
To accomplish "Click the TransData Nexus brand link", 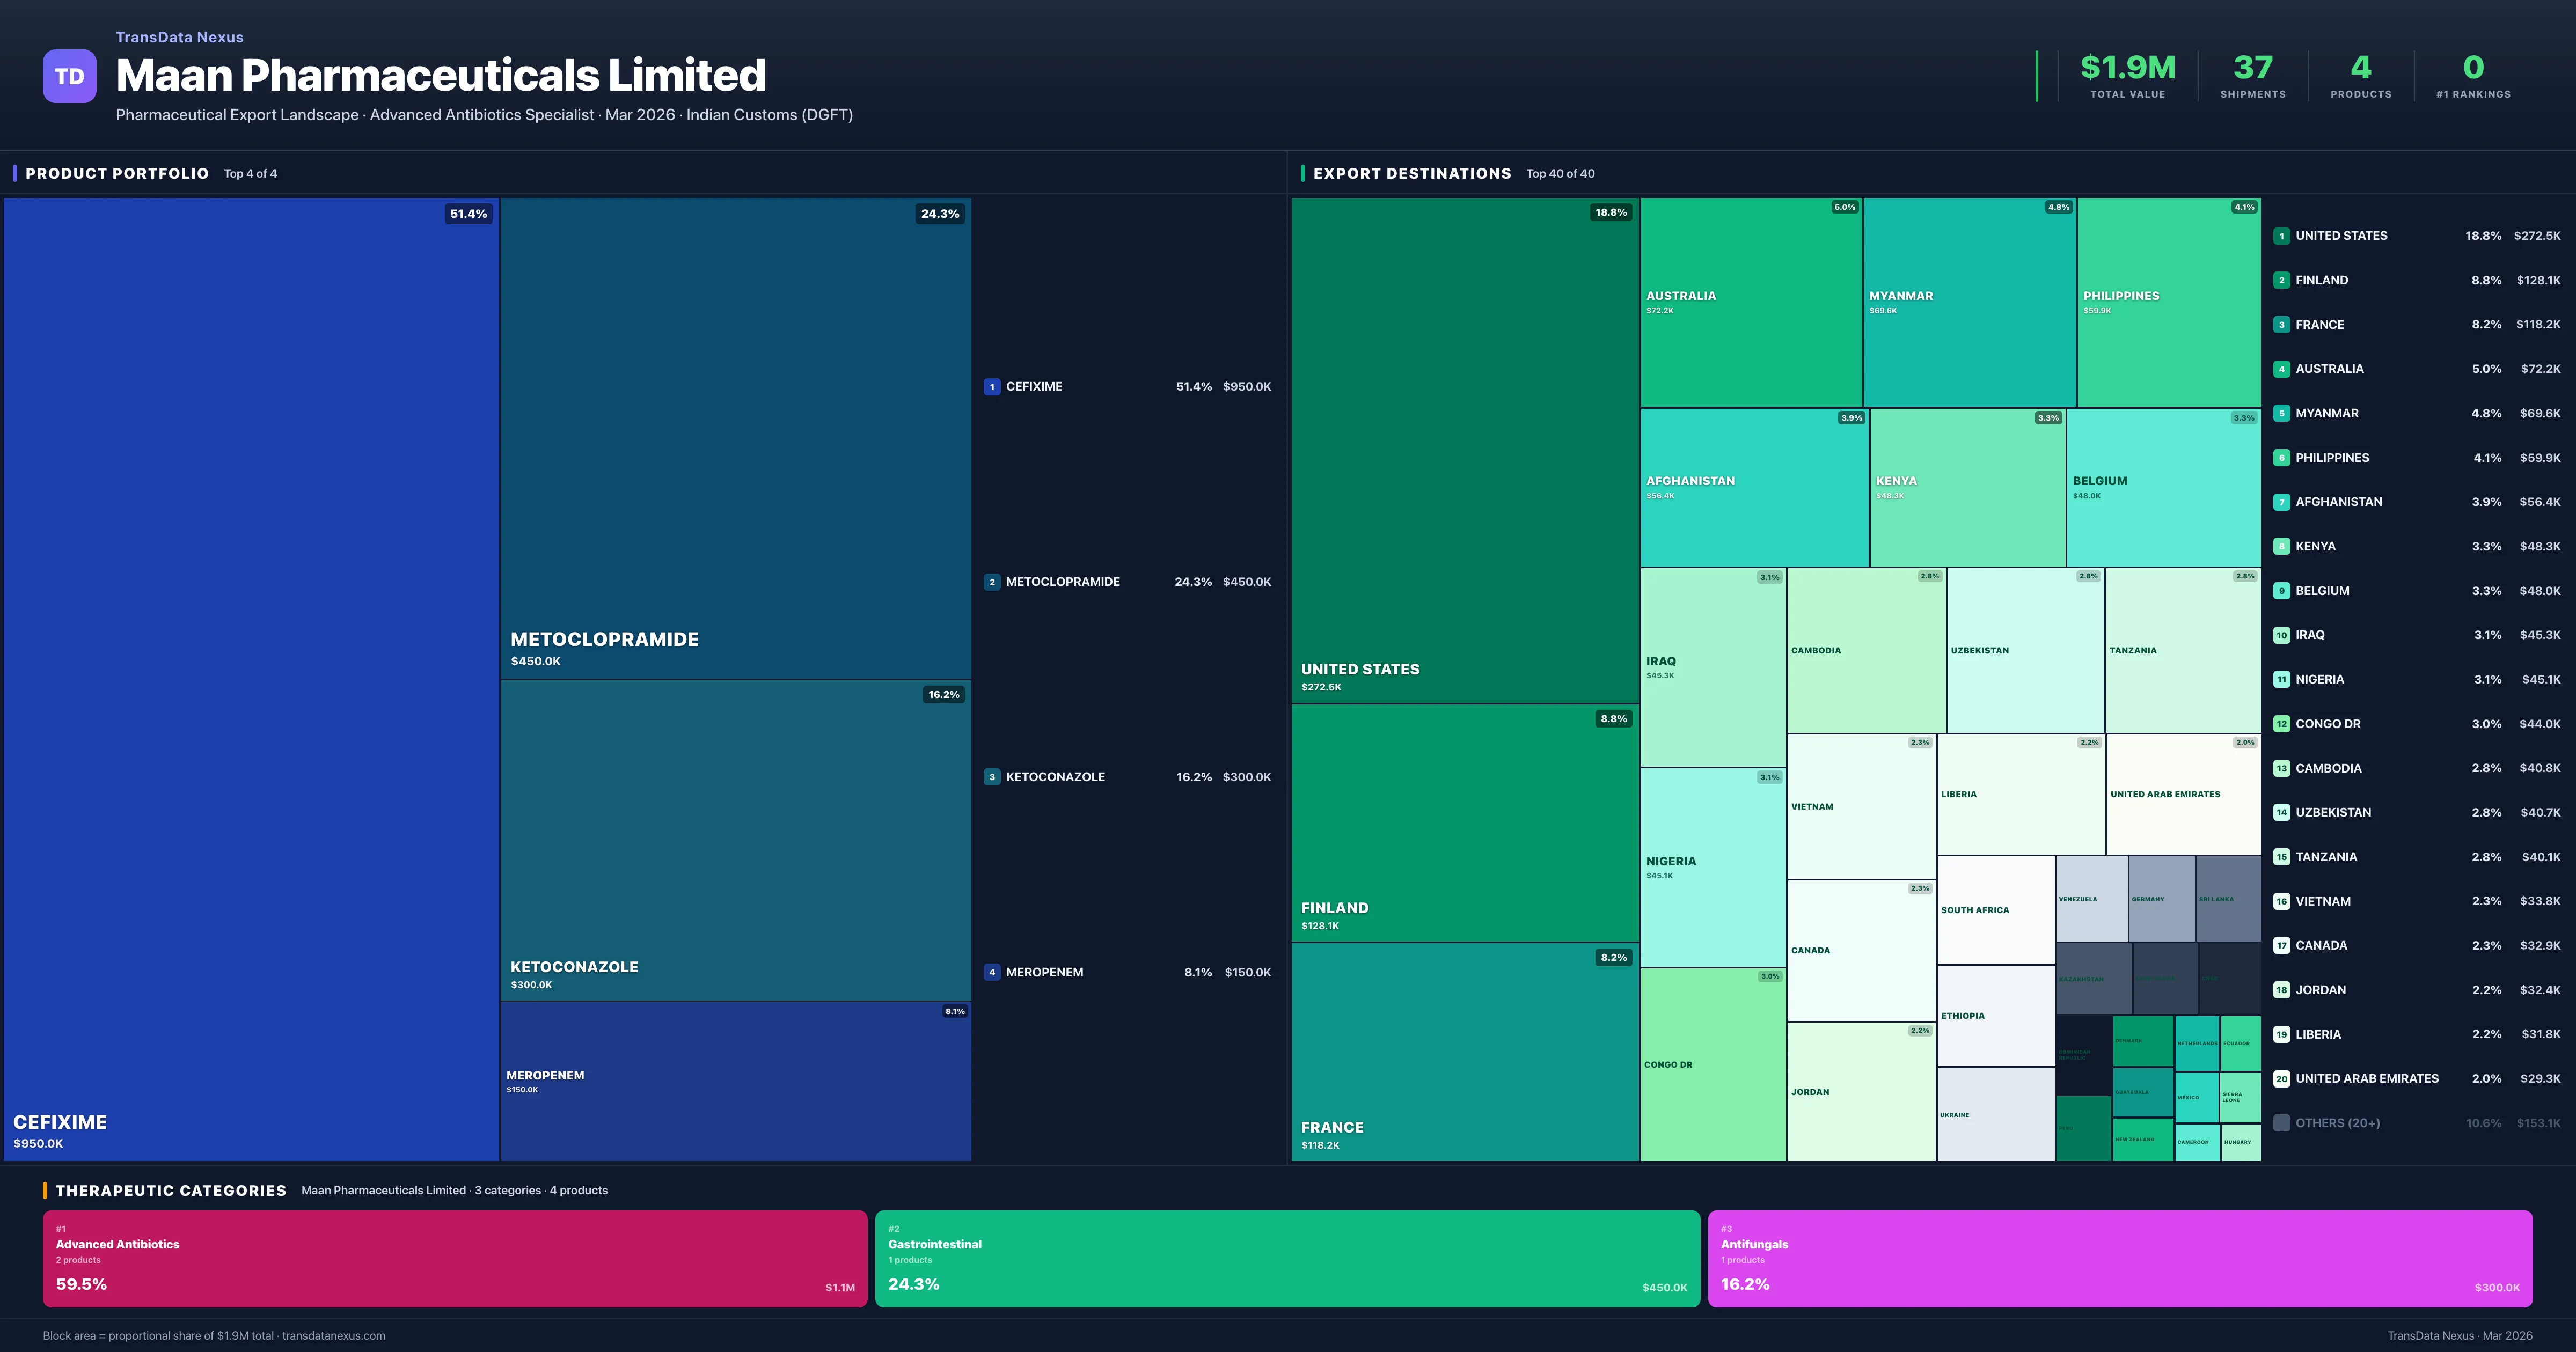I will (x=179, y=37).
